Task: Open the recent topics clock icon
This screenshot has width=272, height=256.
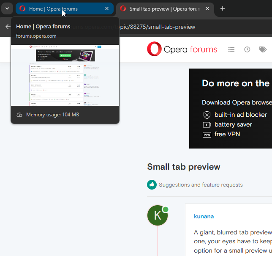Action: pyautogui.click(x=247, y=50)
